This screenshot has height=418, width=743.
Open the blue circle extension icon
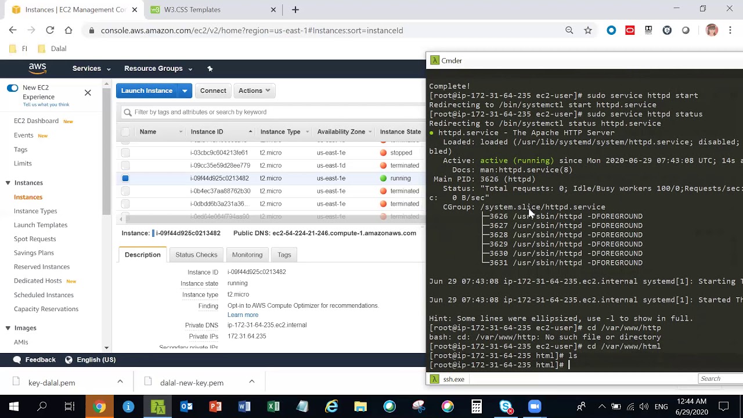click(x=611, y=30)
